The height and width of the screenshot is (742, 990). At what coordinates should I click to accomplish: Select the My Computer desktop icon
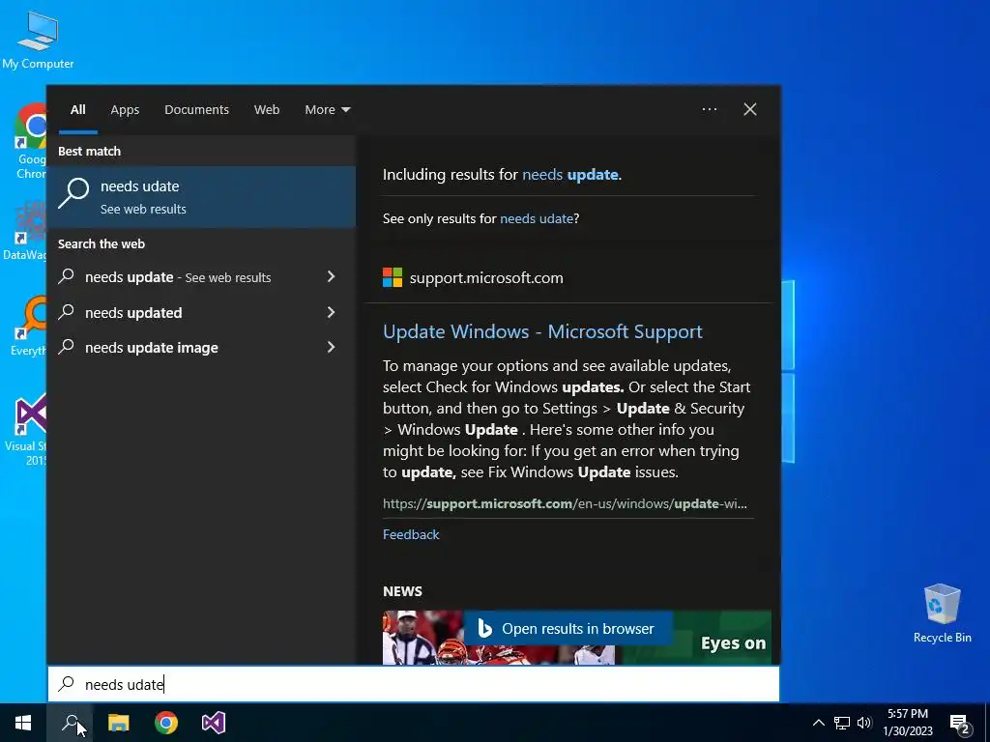pyautogui.click(x=38, y=39)
